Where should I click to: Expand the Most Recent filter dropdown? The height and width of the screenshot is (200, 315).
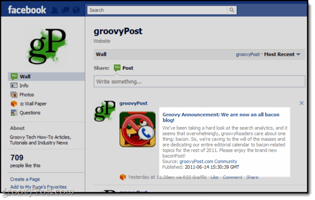click(x=282, y=54)
